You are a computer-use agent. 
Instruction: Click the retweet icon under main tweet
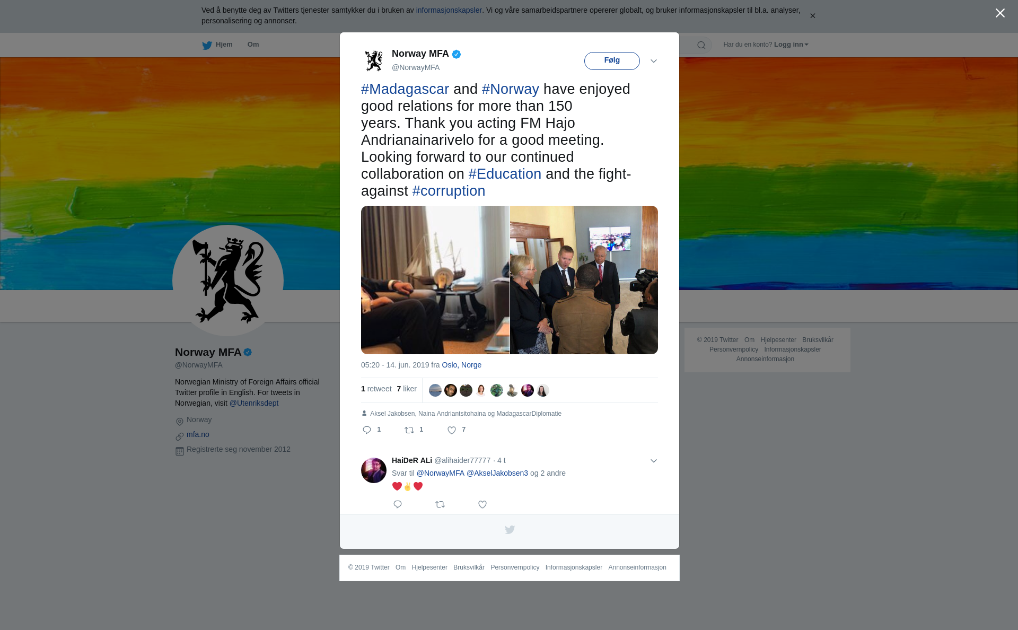(x=409, y=430)
